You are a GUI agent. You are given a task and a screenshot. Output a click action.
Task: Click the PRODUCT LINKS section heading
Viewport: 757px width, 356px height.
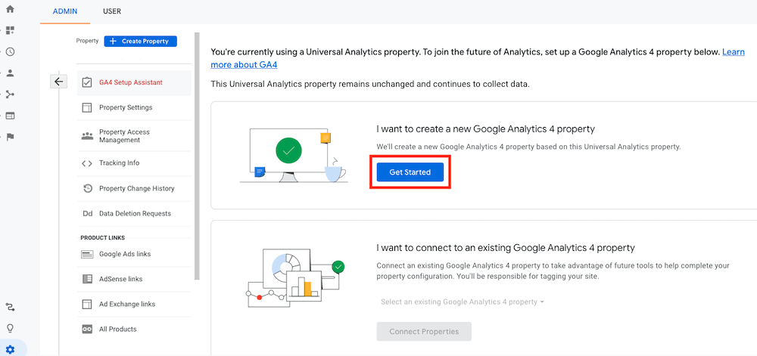[102, 238]
